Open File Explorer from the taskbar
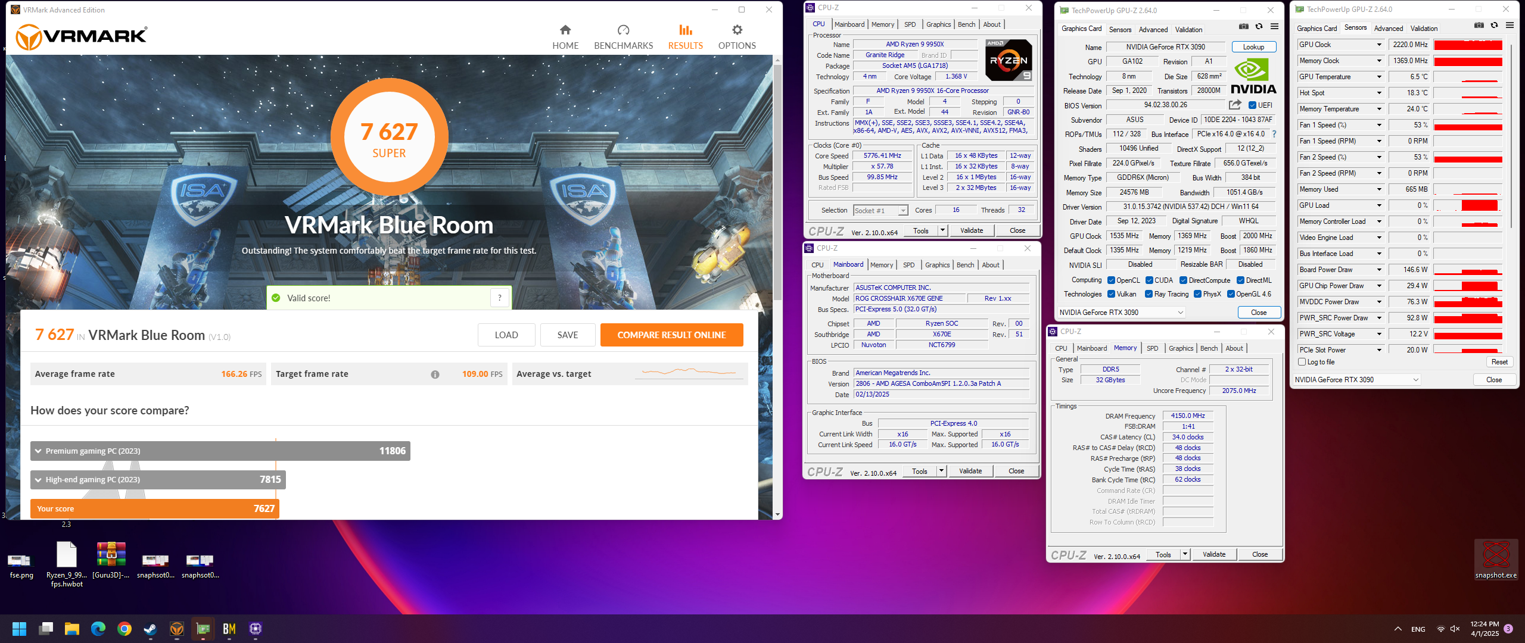 click(72, 629)
